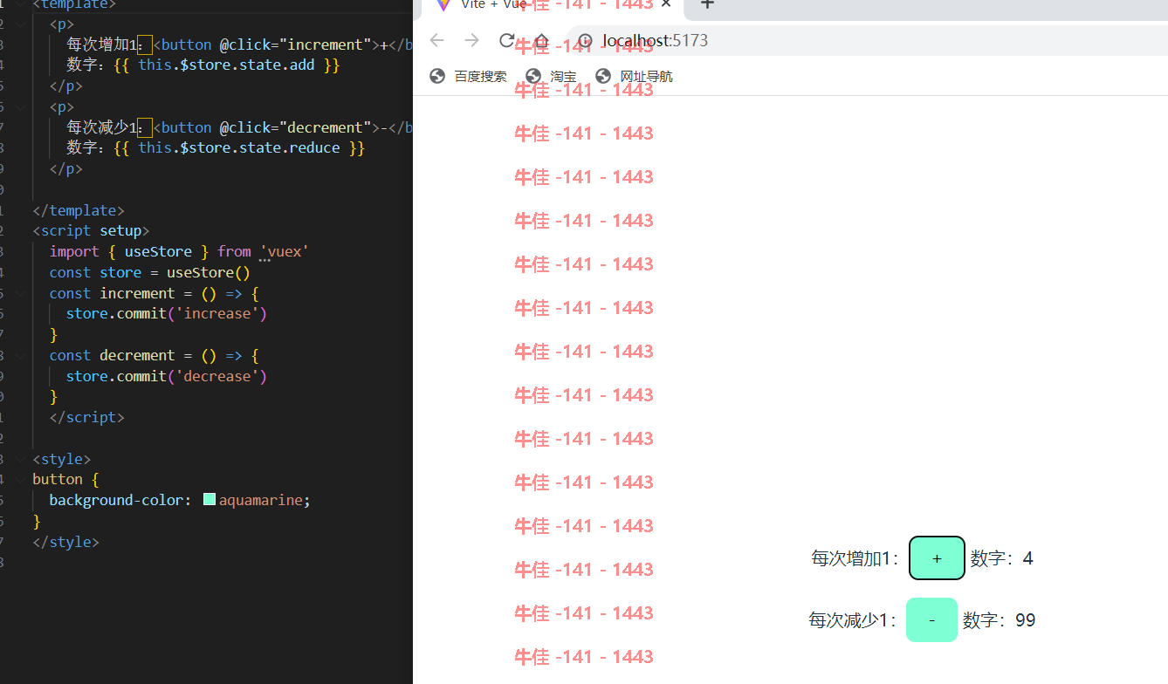This screenshot has height=684, width=1168.
Task: Click the 每次减少1: label on the webpage
Action: (x=853, y=620)
